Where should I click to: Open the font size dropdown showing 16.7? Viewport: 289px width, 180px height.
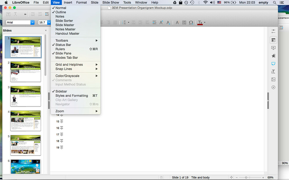[x=49, y=22]
